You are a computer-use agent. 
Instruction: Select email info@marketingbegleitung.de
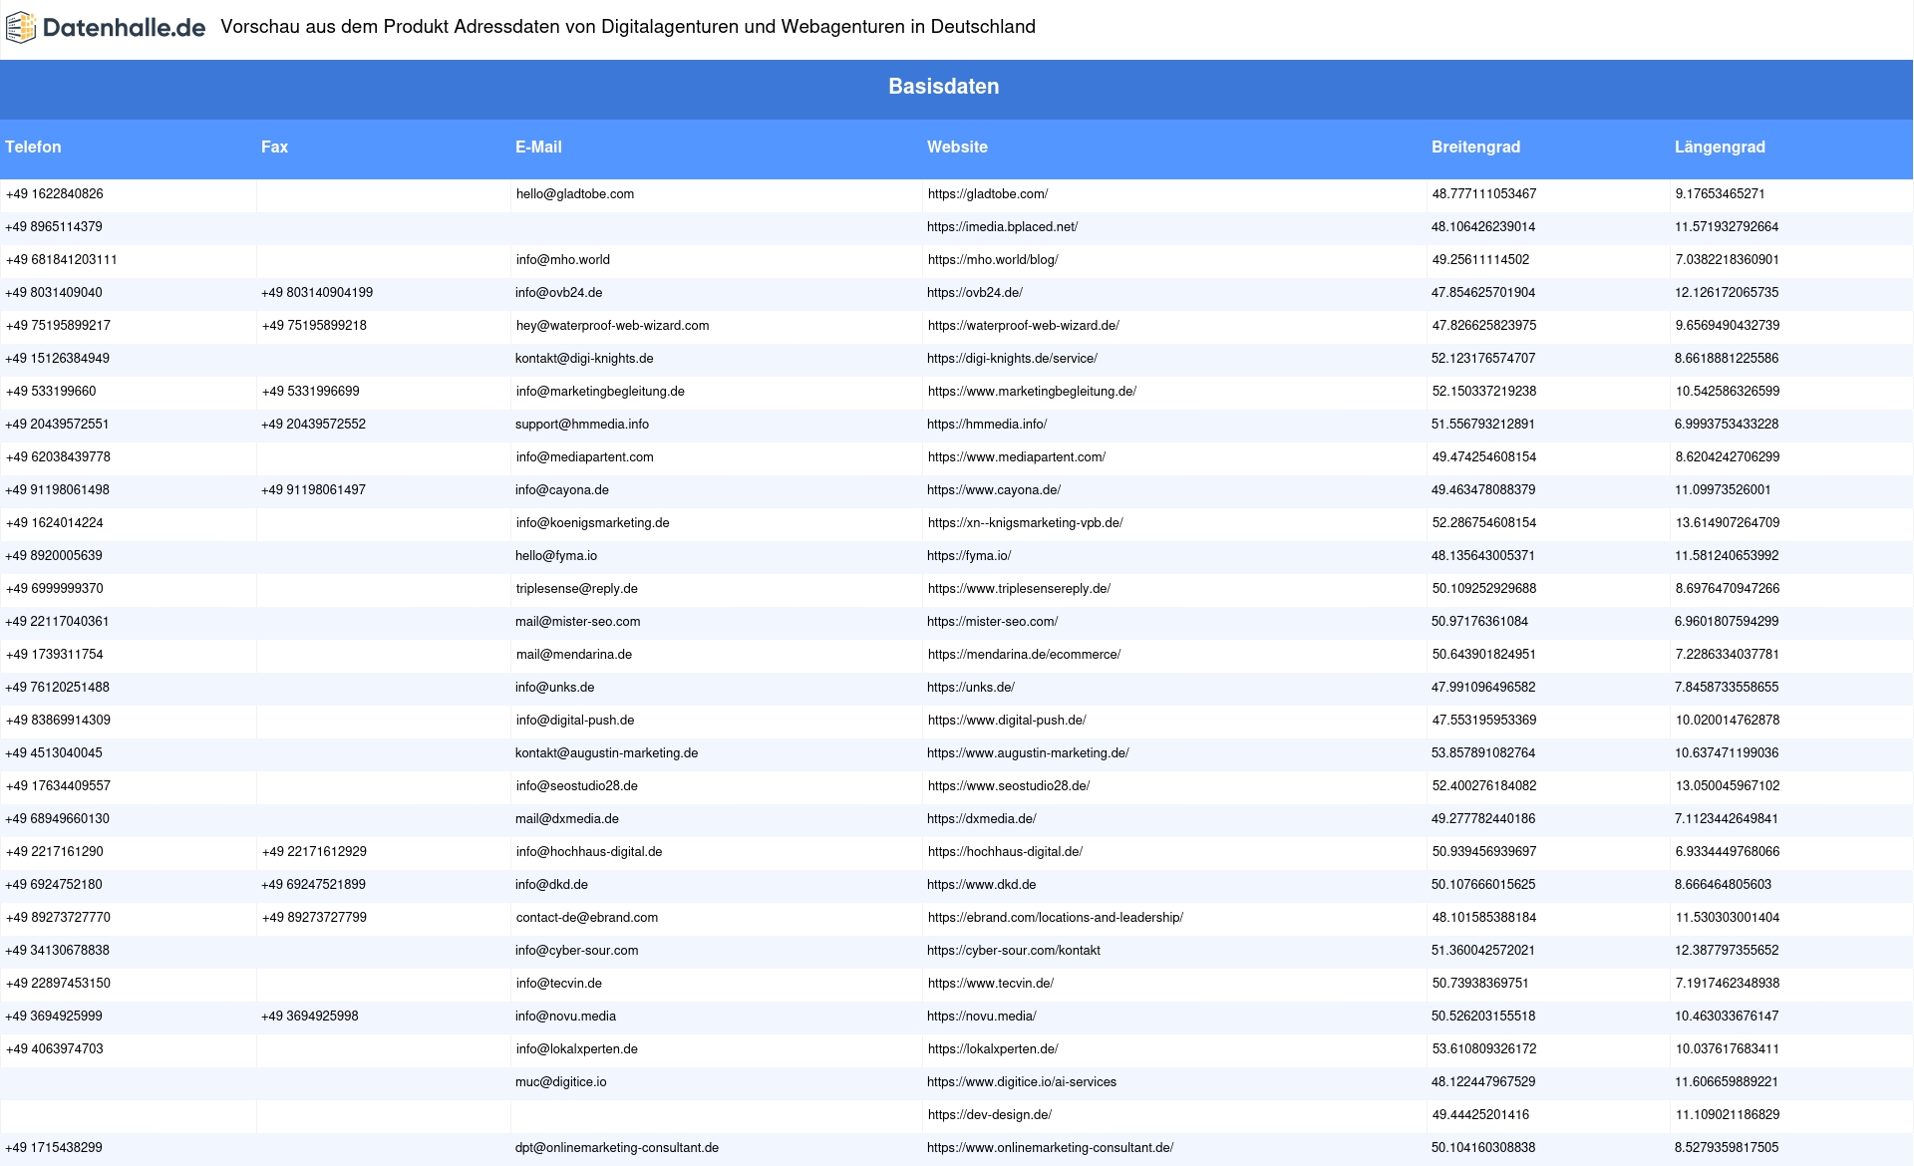pyautogui.click(x=600, y=392)
